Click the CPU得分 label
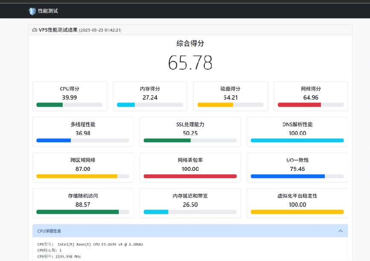 [x=70, y=89]
